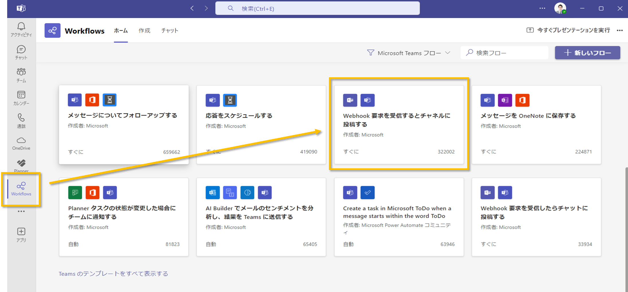
Task: Click the usage count 63946
Action: (x=447, y=244)
